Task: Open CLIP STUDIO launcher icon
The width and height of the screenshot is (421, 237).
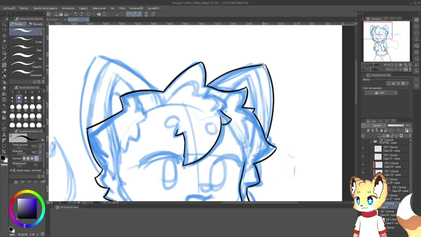Action: point(48,14)
